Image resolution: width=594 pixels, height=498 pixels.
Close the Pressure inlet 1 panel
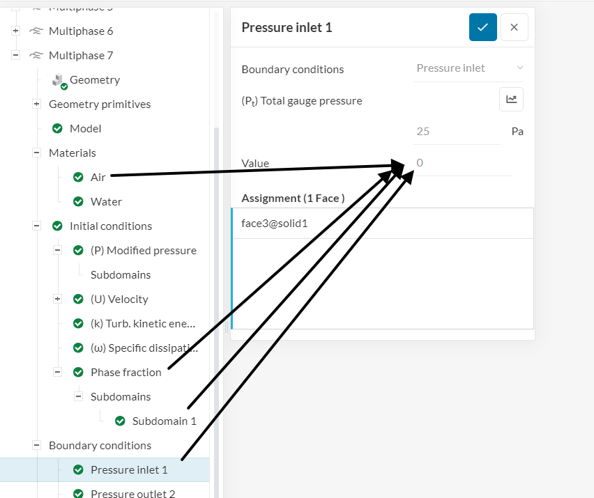click(x=514, y=27)
